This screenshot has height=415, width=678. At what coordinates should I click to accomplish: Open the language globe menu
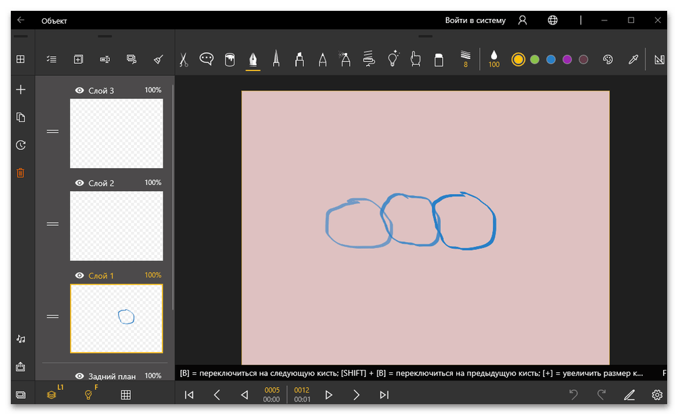[553, 20]
